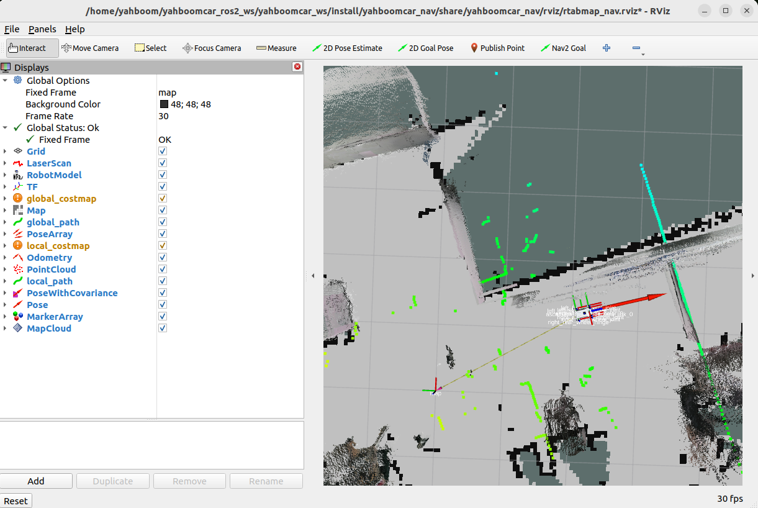Close the Displays panel with red X
Screen dimensions: 758x508
click(297, 67)
